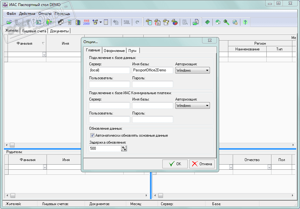
Task: Click the lined list sheet toolbar icon
Action: coord(106,22)
